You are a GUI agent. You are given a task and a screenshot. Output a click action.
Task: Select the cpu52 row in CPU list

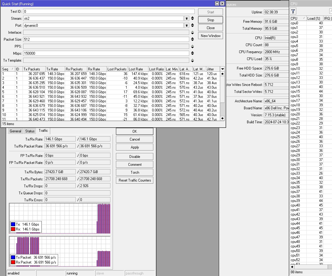[x=311, y=260]
